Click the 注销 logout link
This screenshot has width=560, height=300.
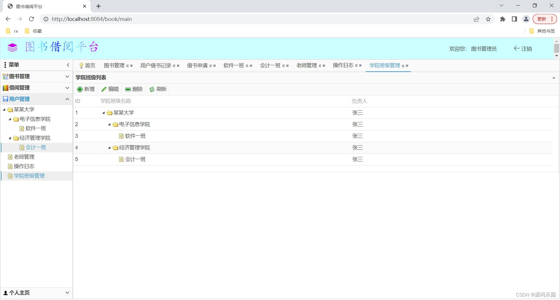pyautogui.click(x=527, y=49)
